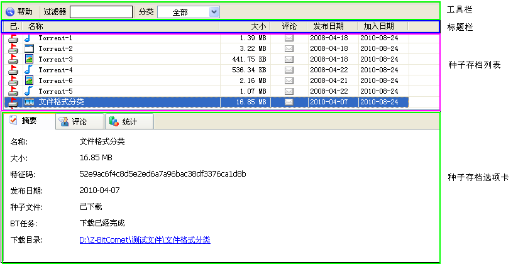Click Torrent-2 red flag status icon
This screenshot has height=264, width=523.
tap(13, 49)
